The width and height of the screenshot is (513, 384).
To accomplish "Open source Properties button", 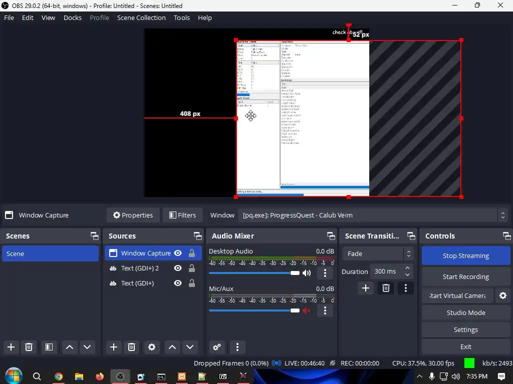I will click(x=133, y=215).
